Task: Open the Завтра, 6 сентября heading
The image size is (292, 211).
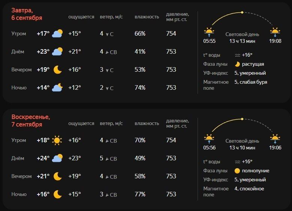Action: [x=27, y=14]
